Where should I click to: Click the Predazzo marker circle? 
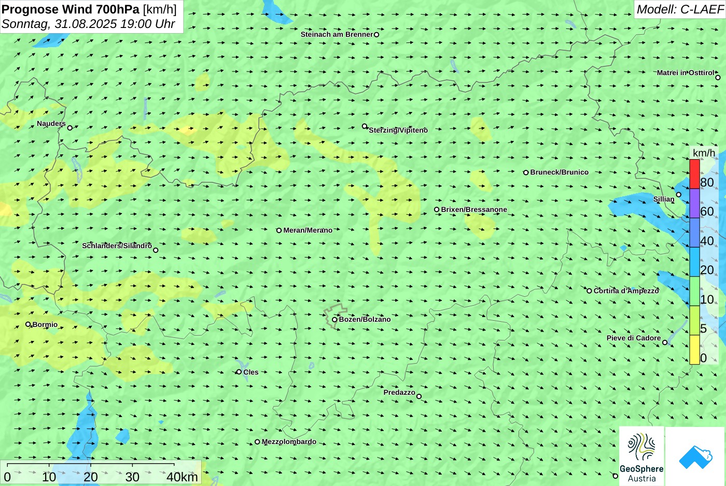click(419, 397)
